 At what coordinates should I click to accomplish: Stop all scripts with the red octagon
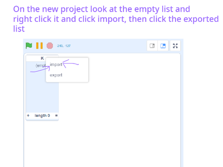click(50, 45)
